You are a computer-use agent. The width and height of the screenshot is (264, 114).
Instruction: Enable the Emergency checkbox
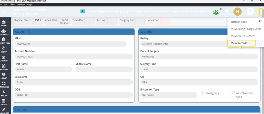(x=203, y=93)
